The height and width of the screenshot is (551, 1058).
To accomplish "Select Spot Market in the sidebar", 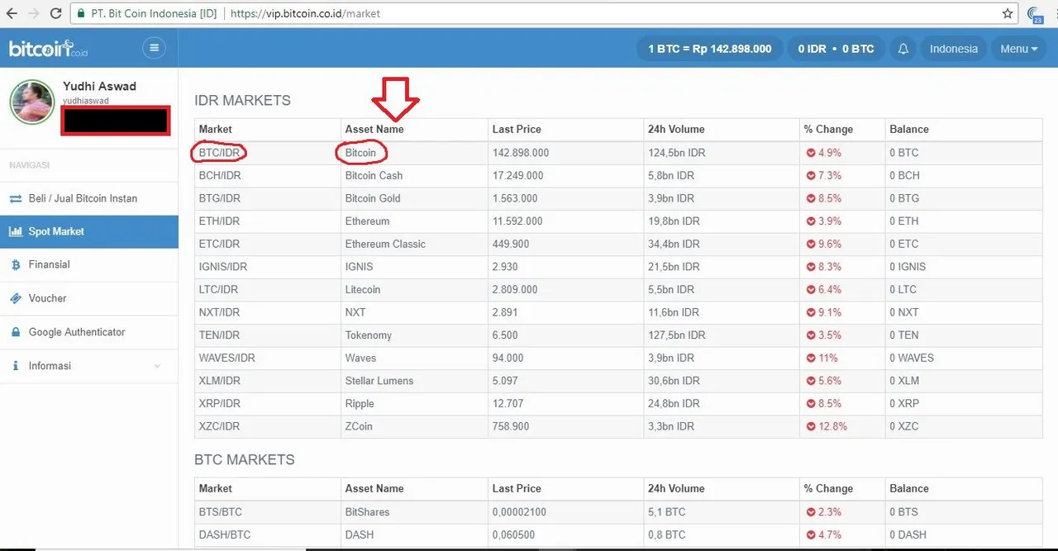I will point(88,231).
